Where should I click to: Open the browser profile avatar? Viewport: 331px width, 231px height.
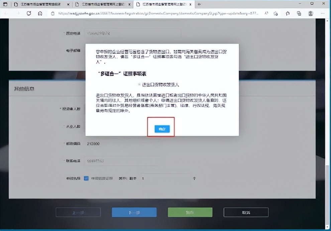(x=310, y=13)
